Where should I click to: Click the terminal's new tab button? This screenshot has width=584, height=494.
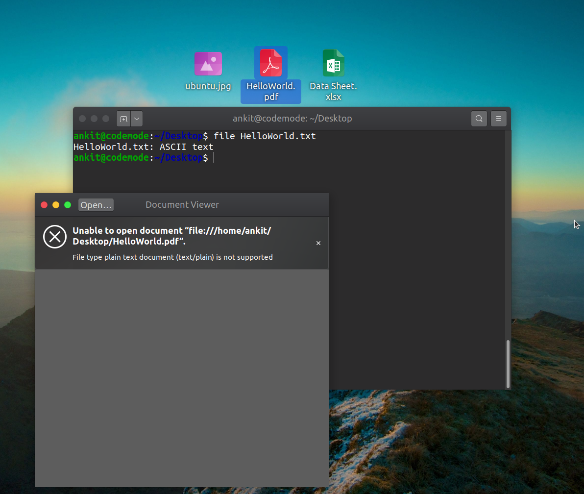coord(123,119)
